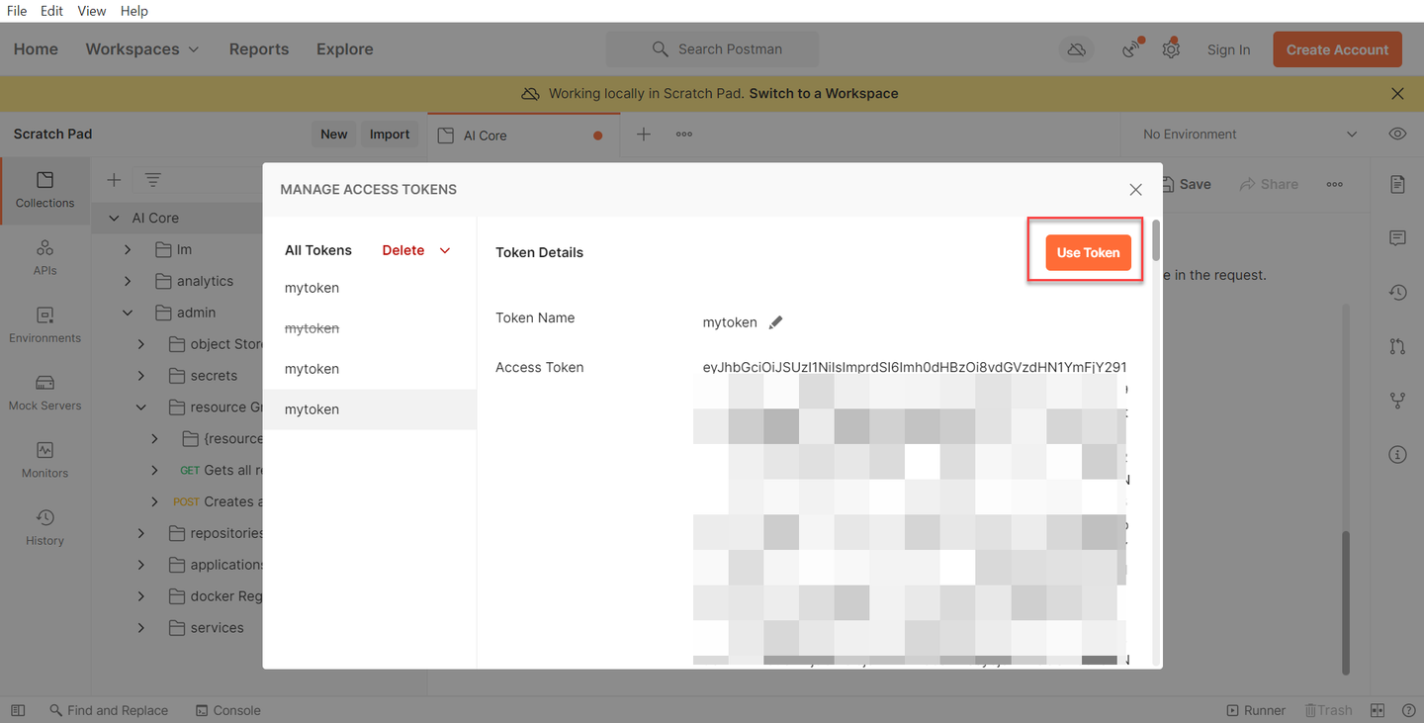Open dropdown arrow next to Delete
The width and height of the screenshot is (1424, 723).
pos(445,250)
